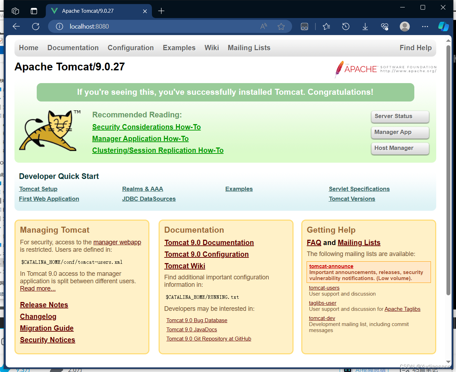Open JDBC DataSources link
The width and height of the screenshot is (456, 372).
149,199
